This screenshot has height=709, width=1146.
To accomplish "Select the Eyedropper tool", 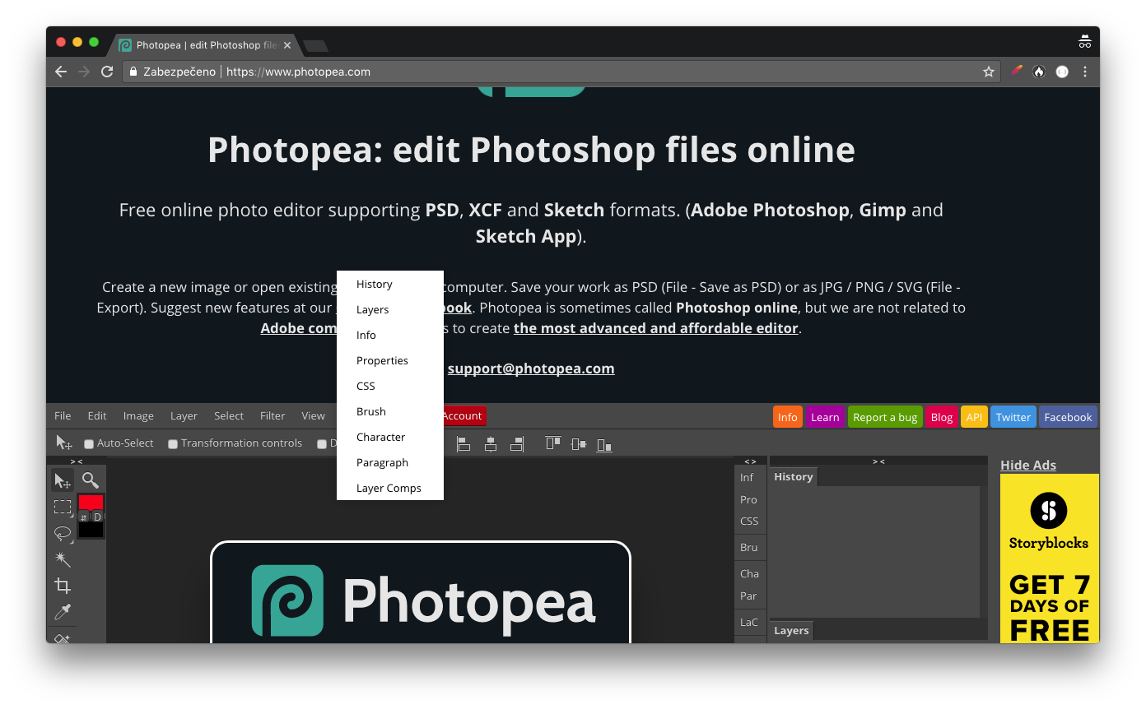I will 62,612.
